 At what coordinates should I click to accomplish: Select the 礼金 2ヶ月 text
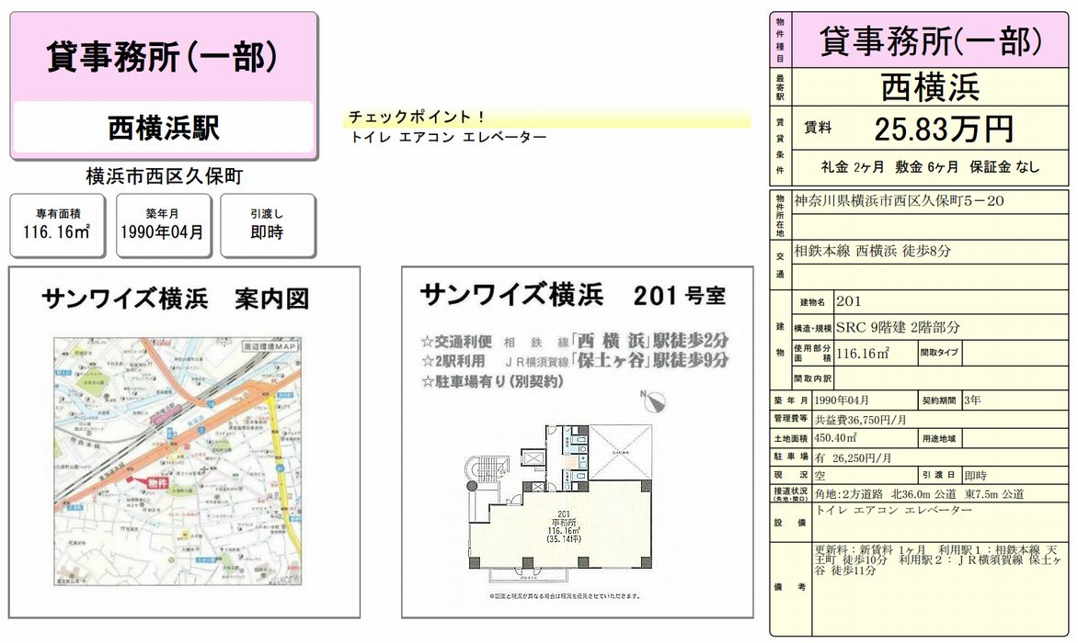853,167
